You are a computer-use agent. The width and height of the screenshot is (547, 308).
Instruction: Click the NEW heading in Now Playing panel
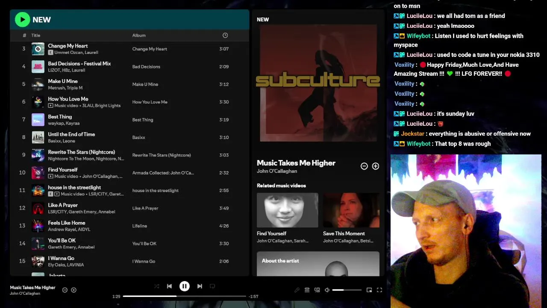(x=263, y=20)
